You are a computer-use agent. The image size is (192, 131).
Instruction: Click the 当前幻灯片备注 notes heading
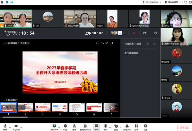point(133,44)
